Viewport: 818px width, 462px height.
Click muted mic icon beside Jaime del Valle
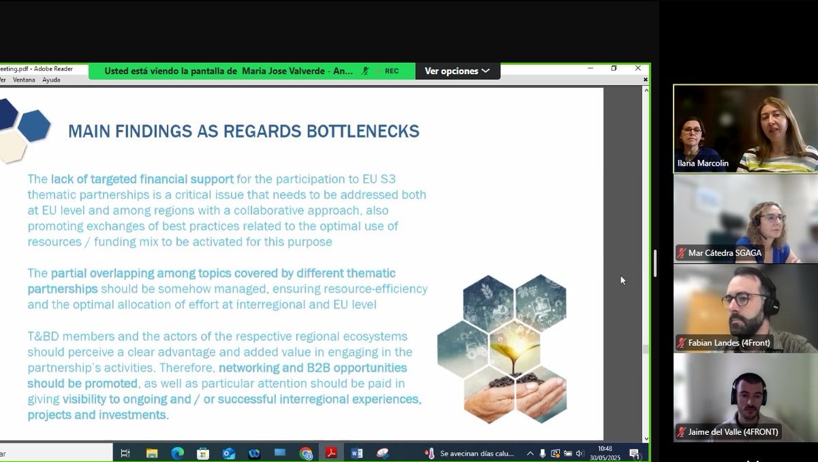[681, 432]
